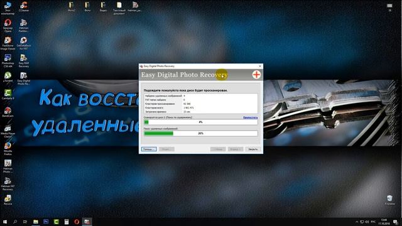Open the Photoshop CS6 x64 desktop shortcut
The width and height of the screenshot is (402, 226).
8,61
